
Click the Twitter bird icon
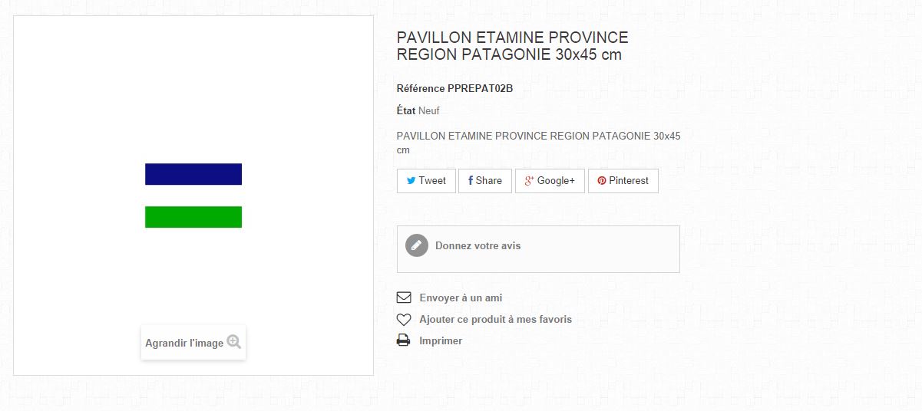411,181
